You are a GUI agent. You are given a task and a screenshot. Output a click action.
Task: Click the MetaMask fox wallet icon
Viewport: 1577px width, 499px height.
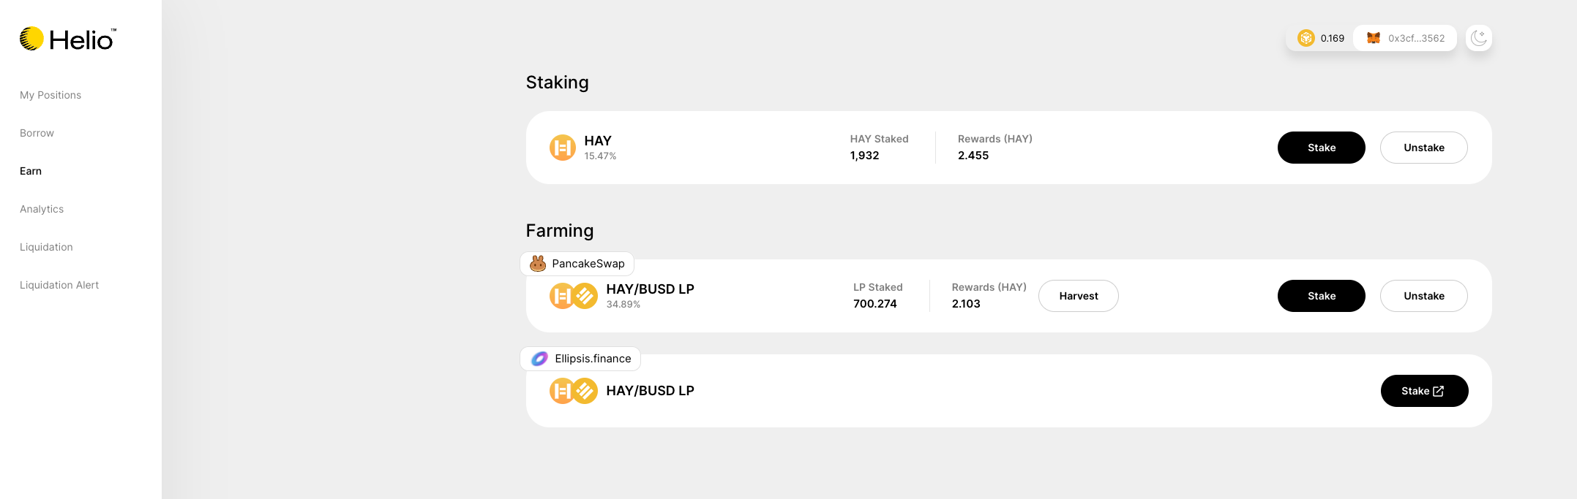(x=1374, y=38)
